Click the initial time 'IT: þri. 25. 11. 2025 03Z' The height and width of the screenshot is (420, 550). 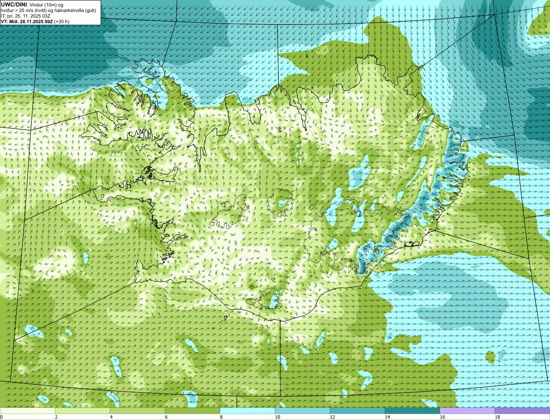coord(26,15)
